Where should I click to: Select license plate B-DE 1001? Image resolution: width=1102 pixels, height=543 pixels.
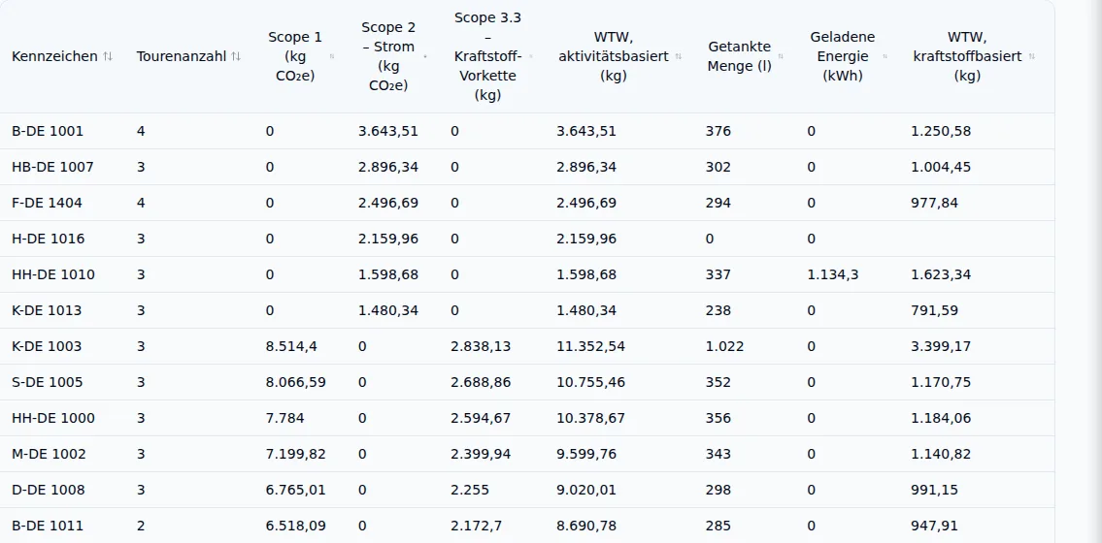(x=48, y=131)
